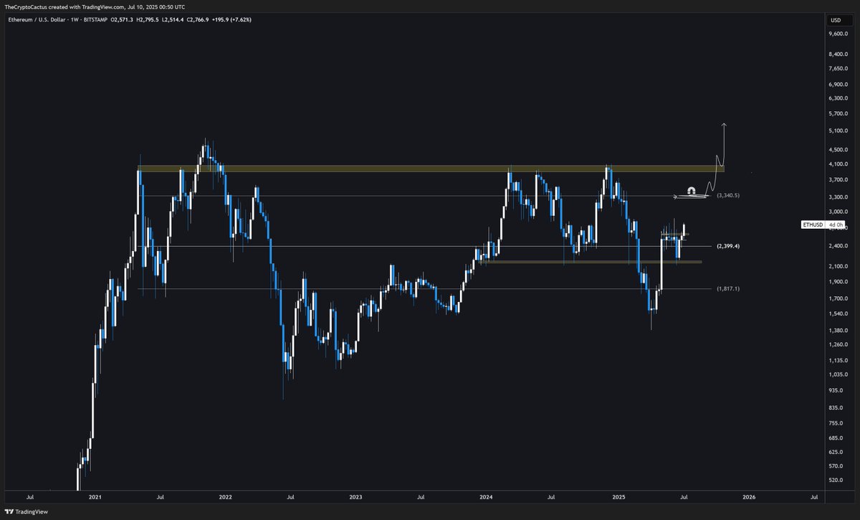This screenshot has height=520, width=860.
Task: Click the close value C2,766.9
Action: [x=199, y=19]
